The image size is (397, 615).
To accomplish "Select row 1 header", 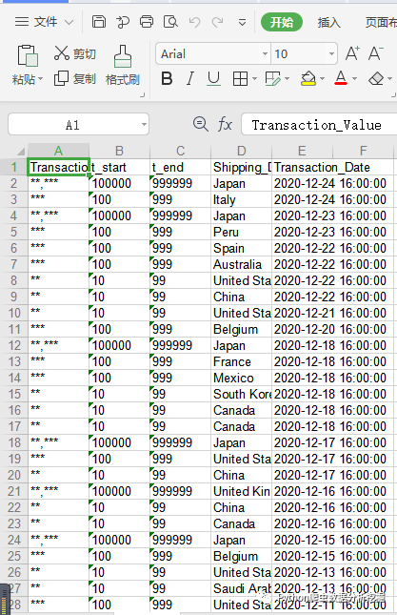I will point(14,168).
